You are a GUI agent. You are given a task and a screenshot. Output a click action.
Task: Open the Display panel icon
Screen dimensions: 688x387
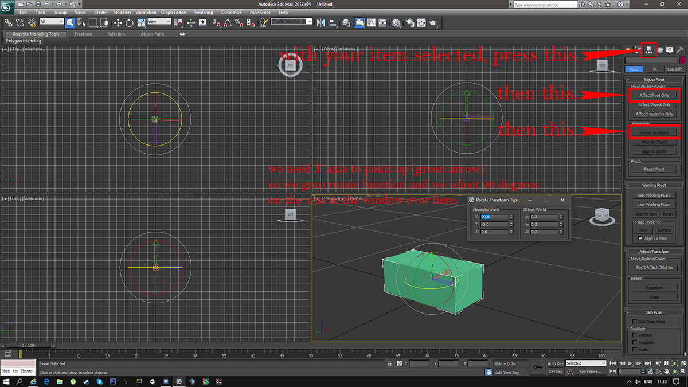pos(670,50)
